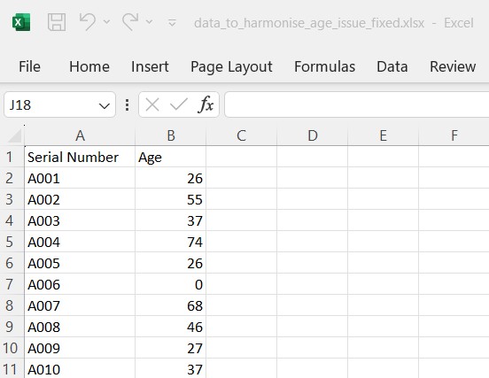Select the row 7 header

[10, 284]
